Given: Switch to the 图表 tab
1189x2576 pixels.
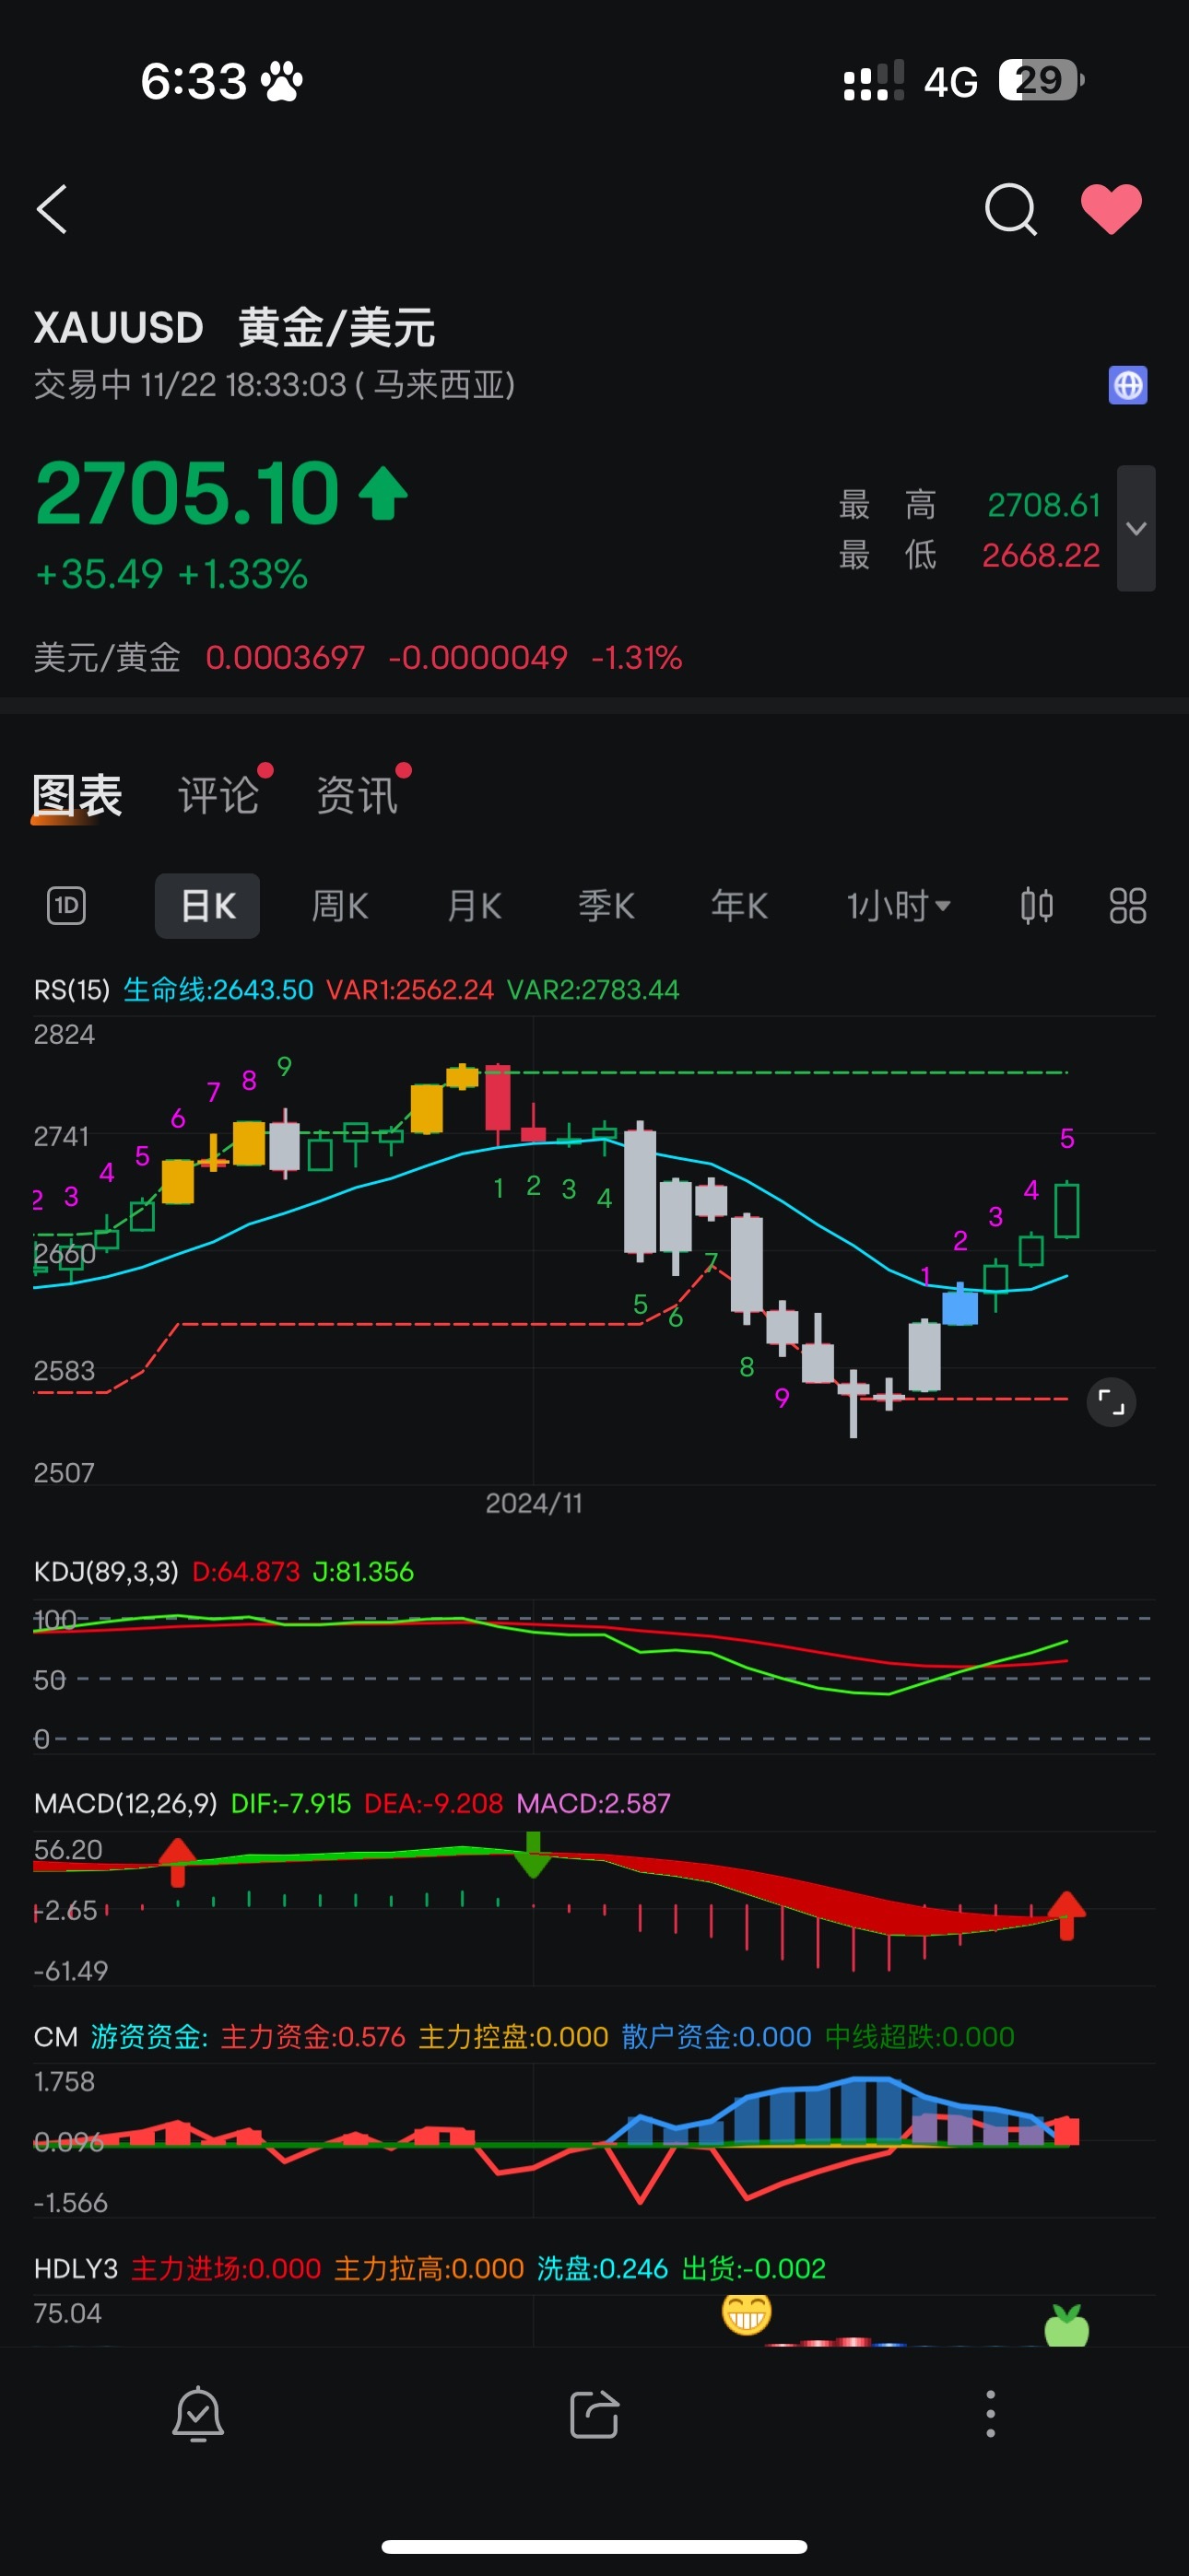Looking at the screenshot, I should [x=77, y=796].
